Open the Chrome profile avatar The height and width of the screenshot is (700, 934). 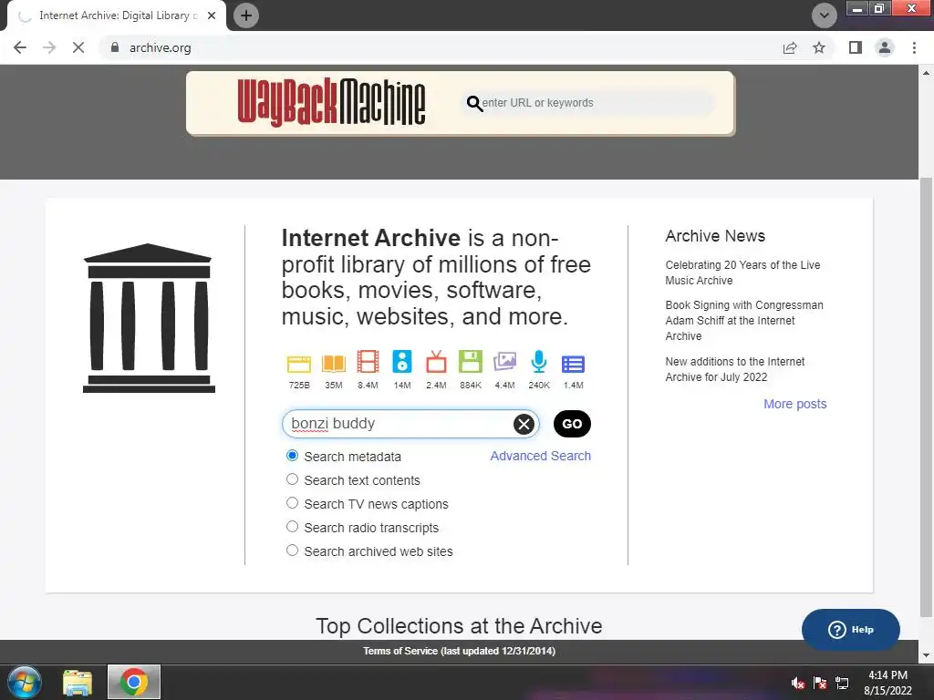coord(885,47)
